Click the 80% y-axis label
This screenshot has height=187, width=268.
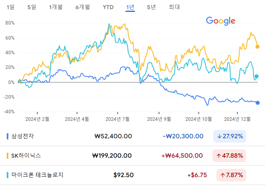[10, 23]
